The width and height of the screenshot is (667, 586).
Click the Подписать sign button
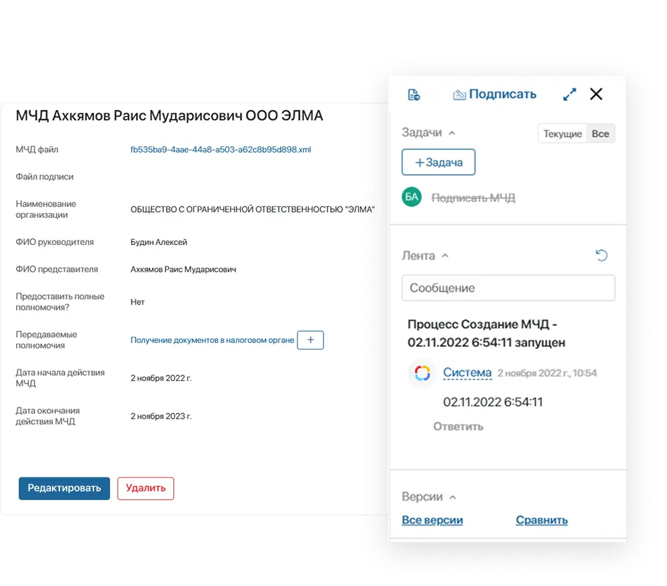click(x=494, y=95)
